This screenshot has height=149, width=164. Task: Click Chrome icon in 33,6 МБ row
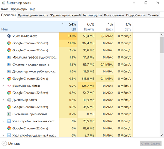[x=9, y=50]
